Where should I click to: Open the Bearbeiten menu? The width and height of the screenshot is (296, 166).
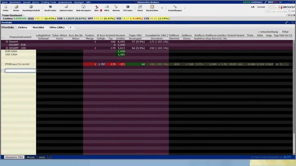point(15,2)
